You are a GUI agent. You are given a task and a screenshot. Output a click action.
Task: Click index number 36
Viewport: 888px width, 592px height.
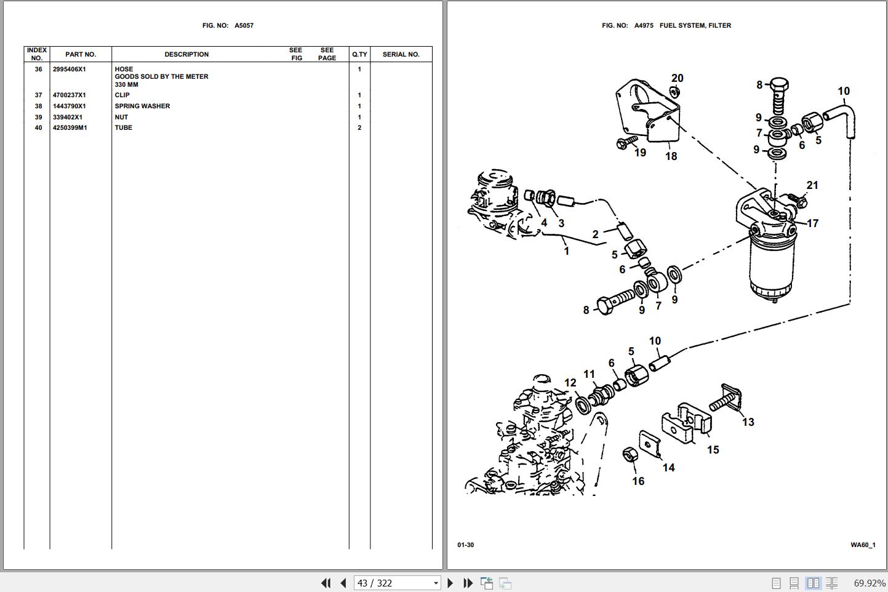pyautogui.click(x=39, y=70)
